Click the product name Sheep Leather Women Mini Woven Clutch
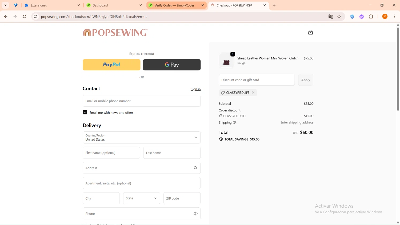400x225 pixels. tap(268, 58)
